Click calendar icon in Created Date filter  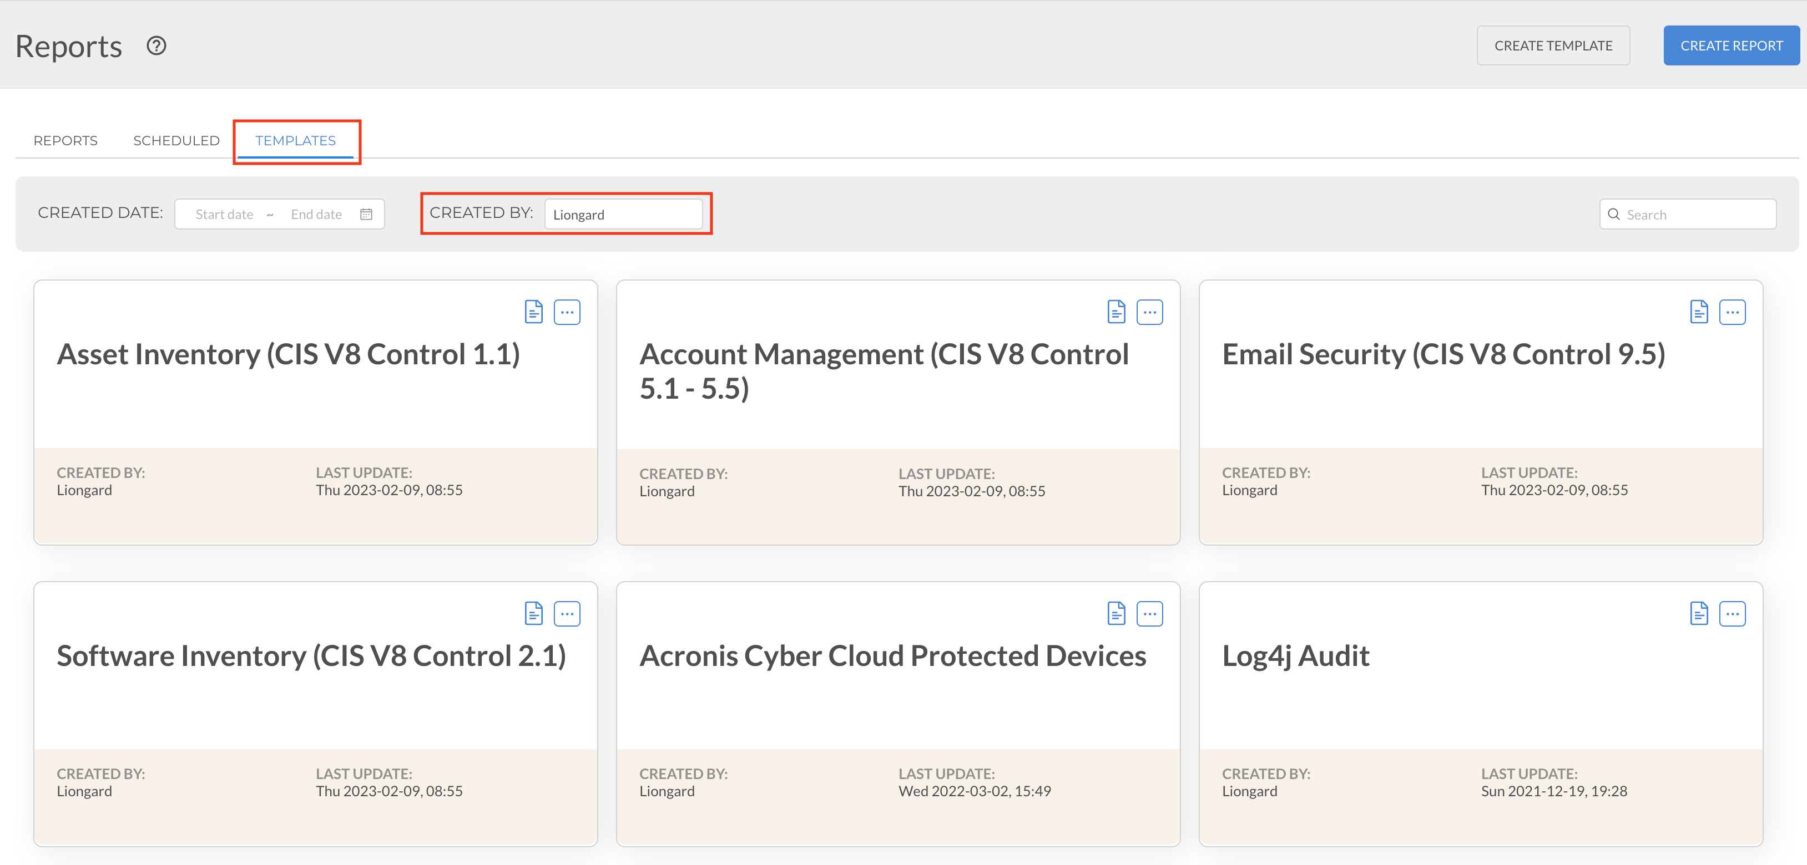click(x=366, y=215)
